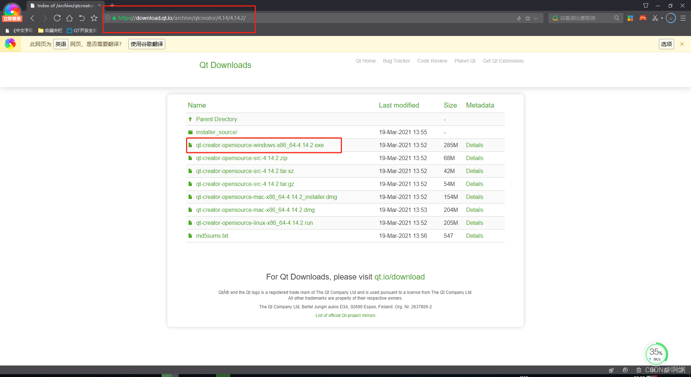Click the address bar URL field
This screenshot has width=691, height=377.
tap(310, 18)
